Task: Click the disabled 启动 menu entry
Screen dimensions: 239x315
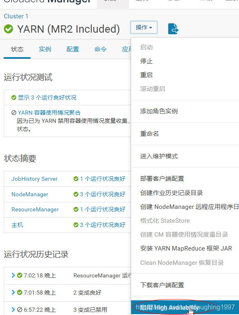Action: pos(146,47)
